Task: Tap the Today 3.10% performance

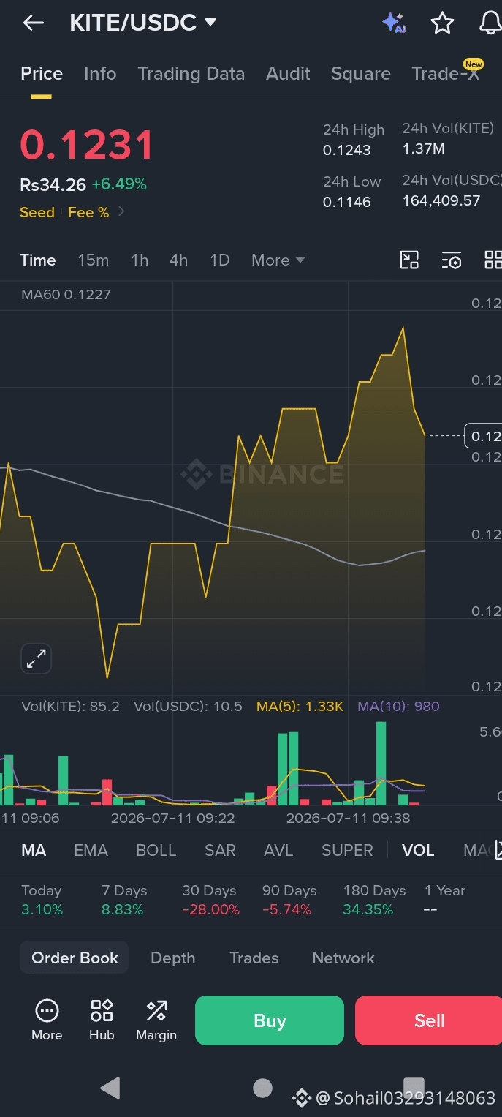Action: 42,900
